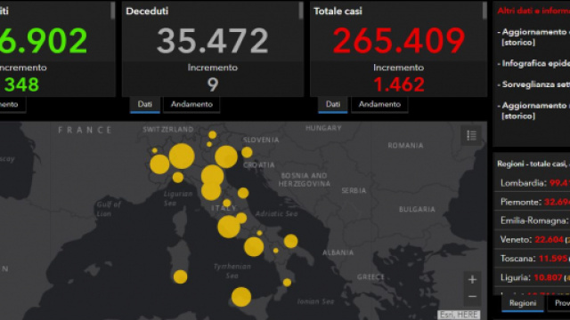
Task: Zoom in with the map plus button
Action: pyautogui.click(x=472, y=279)
